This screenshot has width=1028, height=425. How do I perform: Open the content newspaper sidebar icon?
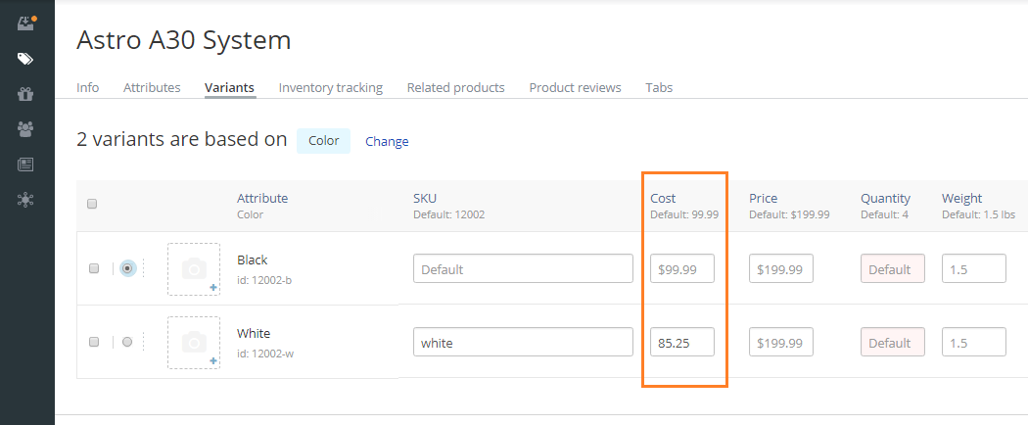coord(25,165)
